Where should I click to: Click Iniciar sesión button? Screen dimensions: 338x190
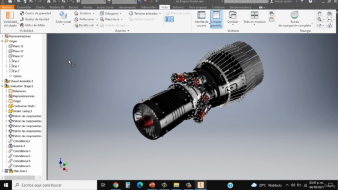click(281, 2)
